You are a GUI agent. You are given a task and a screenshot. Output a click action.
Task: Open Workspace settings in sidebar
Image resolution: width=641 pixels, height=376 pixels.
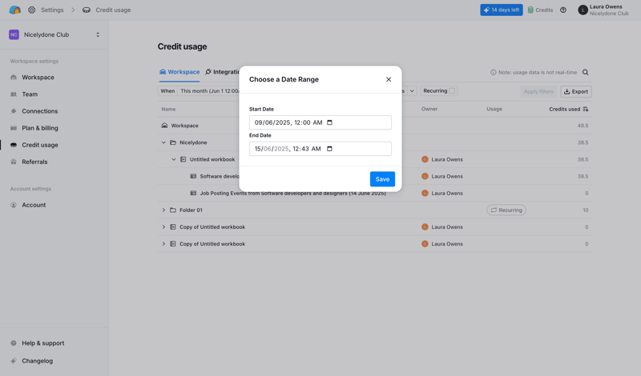[38, 77]
